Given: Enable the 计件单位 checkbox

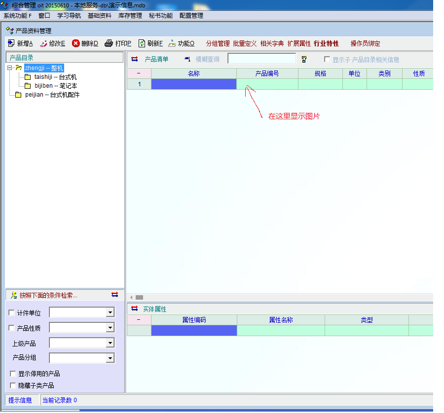Looking at the screenshot, I should pyautogui.click(x=12, y=313).
